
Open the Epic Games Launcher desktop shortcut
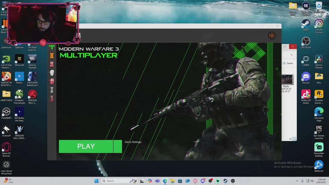coord(319,132)
